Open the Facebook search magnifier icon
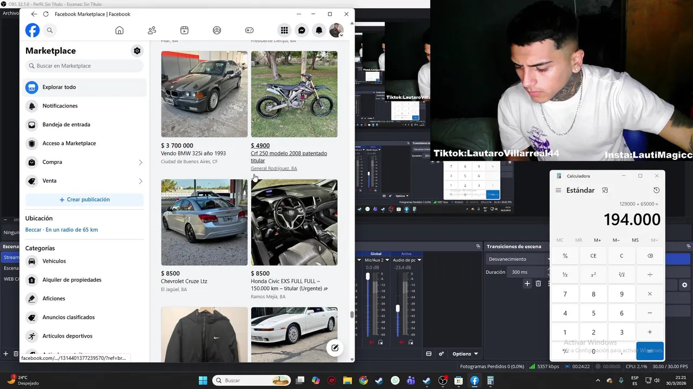 (x=50, y=30)
